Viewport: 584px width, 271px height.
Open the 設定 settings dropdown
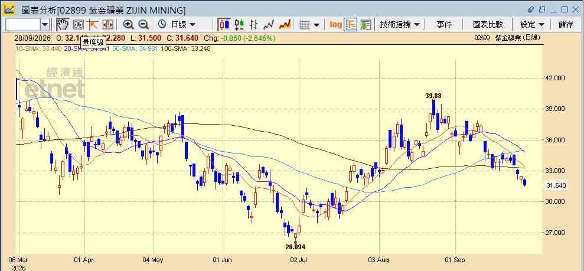pyautogui.click(x=532, y=25)
